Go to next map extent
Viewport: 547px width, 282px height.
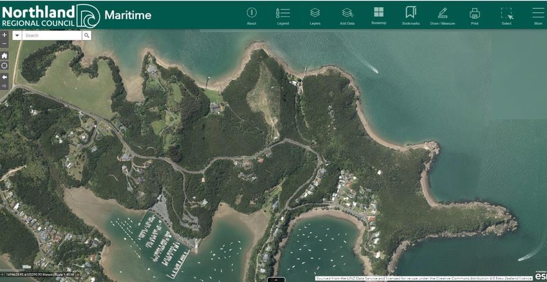point(5,85)
